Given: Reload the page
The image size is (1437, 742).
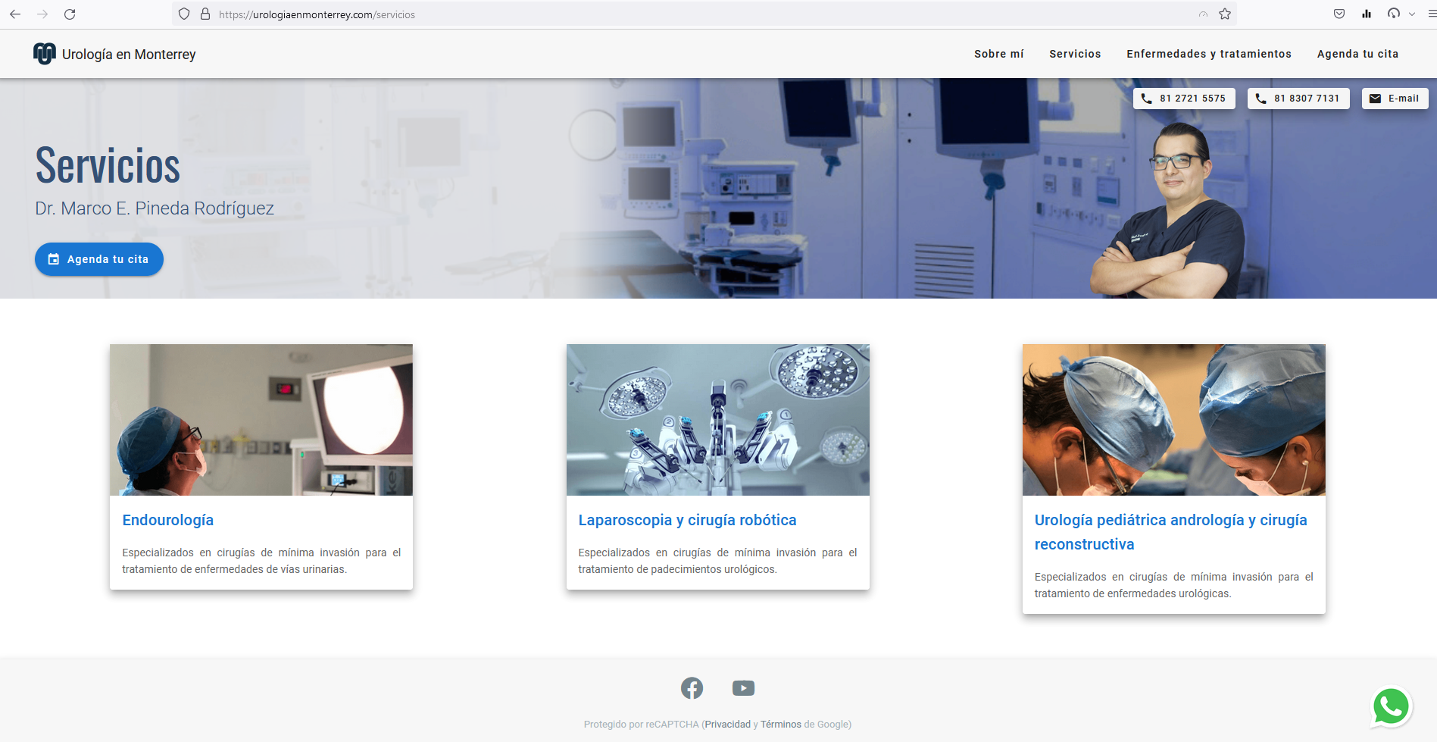Looking at the screenshot, I should (x=70, y=14).
